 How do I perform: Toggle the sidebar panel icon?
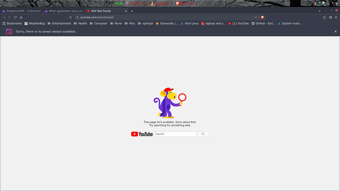[330, 17]
